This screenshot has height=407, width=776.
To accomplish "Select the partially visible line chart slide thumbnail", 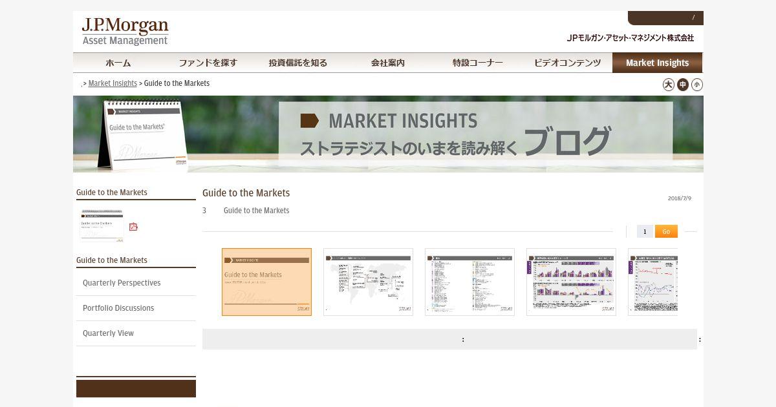I will 652,282.
